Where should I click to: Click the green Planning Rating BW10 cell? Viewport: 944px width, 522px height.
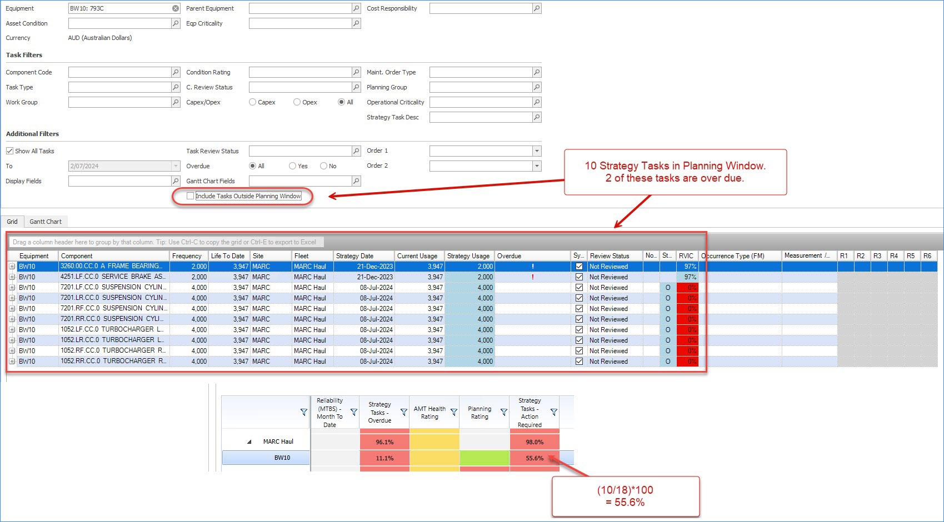[485, 458]
